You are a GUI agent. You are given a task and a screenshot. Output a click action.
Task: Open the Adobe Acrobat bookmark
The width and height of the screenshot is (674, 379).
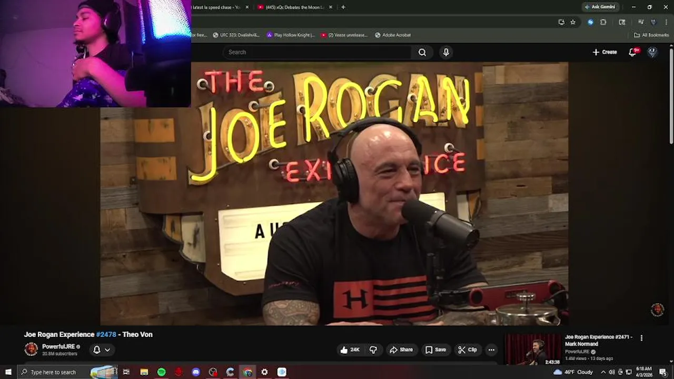pos(392,35)
